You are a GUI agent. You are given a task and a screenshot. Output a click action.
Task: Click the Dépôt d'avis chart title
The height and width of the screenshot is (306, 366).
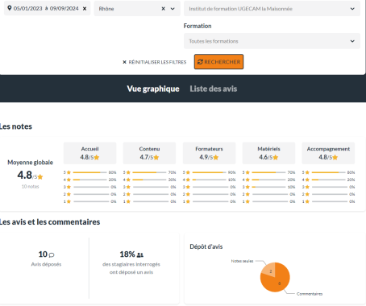[206, 246]
